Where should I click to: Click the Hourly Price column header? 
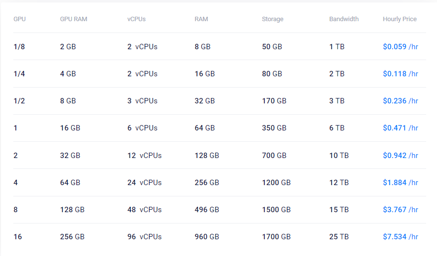pos(400,19)
